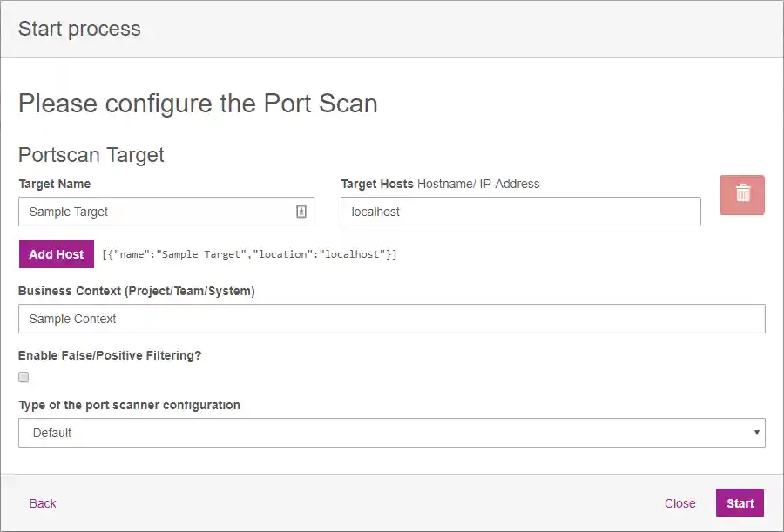The image size is (784, 532).
Task: Click the dropdown arrow on scanner configuration
Action: point(756,433)
